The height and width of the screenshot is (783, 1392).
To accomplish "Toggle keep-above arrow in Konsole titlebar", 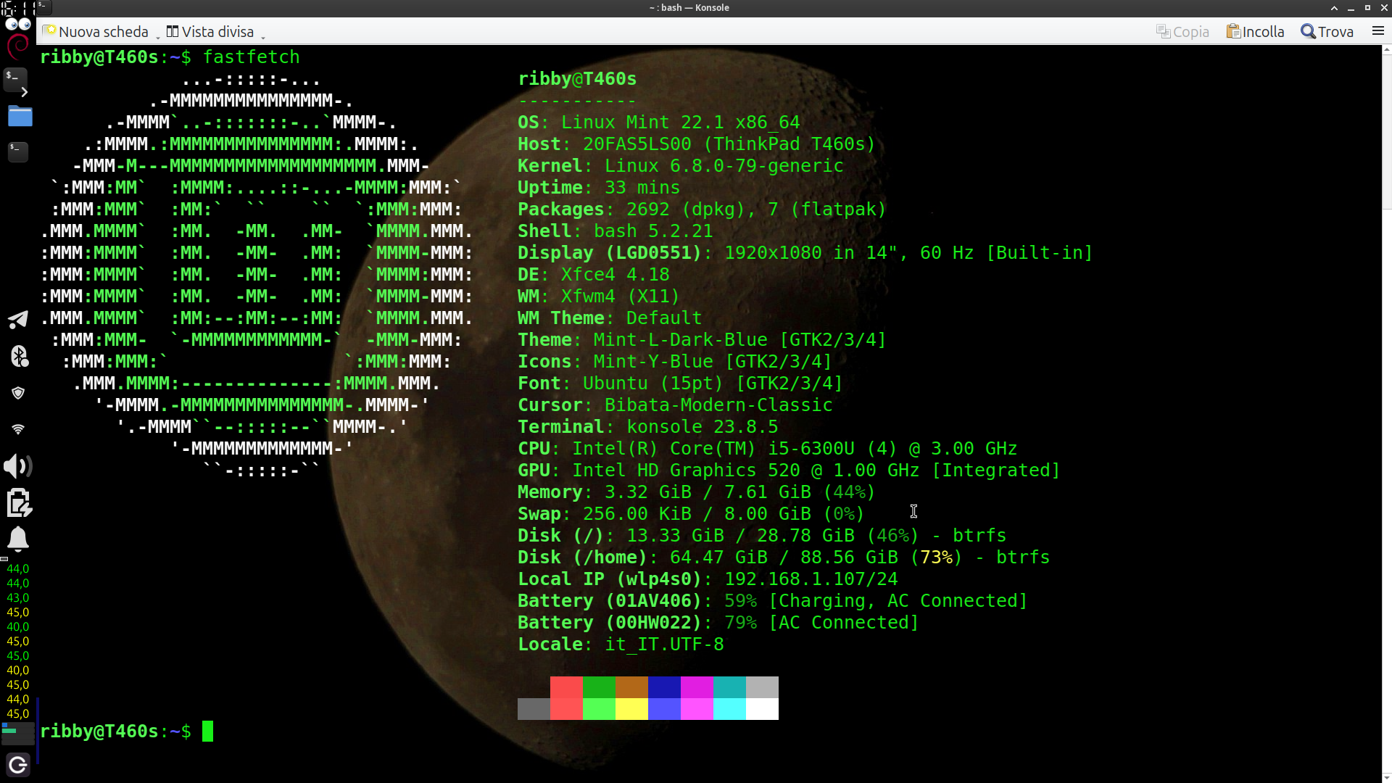I will click(1334, 7).
